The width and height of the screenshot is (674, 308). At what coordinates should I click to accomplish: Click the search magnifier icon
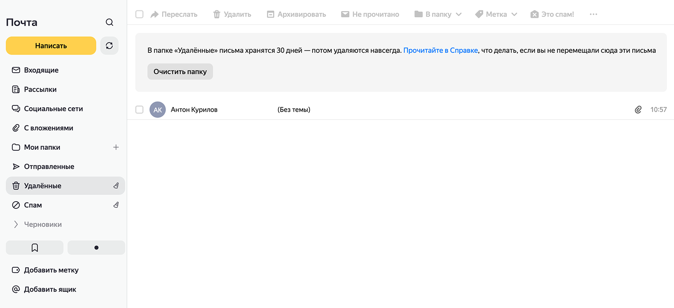110,23
